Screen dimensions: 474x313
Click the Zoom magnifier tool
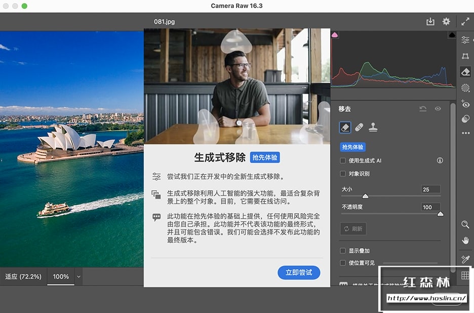pyautogui.click(x=465, y=224)
